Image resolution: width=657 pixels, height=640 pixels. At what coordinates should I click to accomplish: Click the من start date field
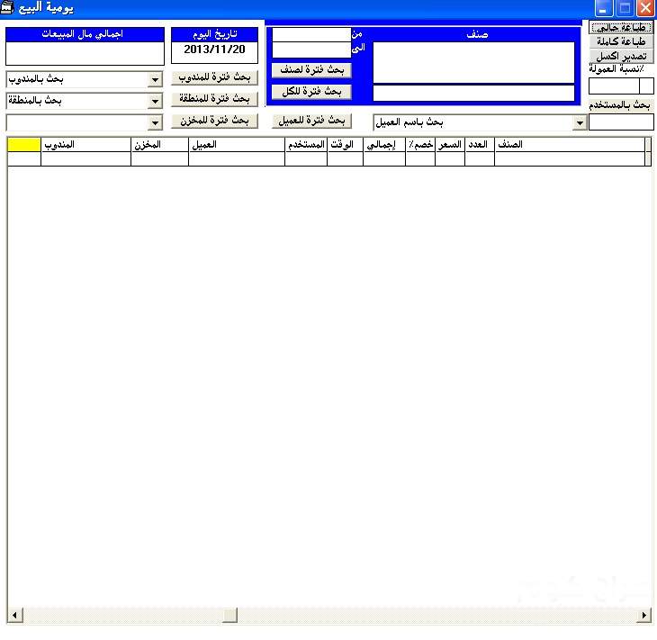click(310, 34)
